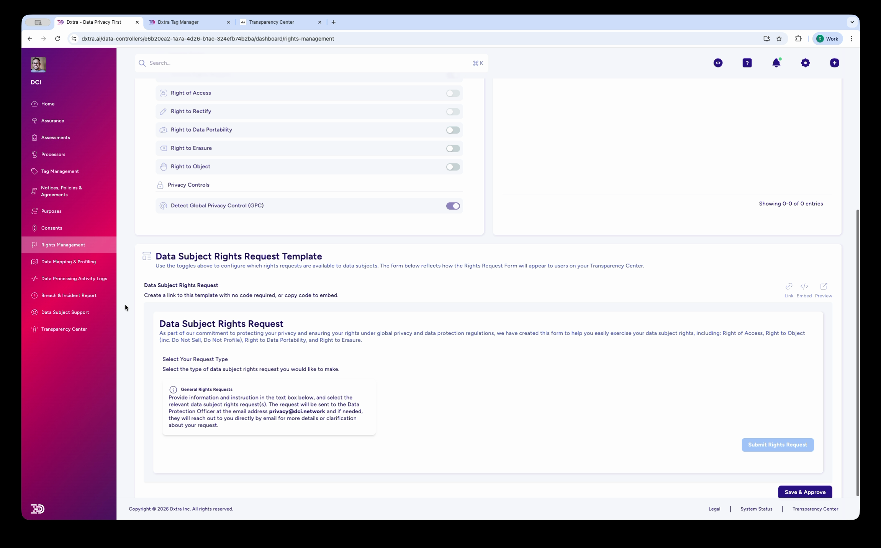Click the plus add icon in the header
Screen dimensions: 881x548
[834, 63]
